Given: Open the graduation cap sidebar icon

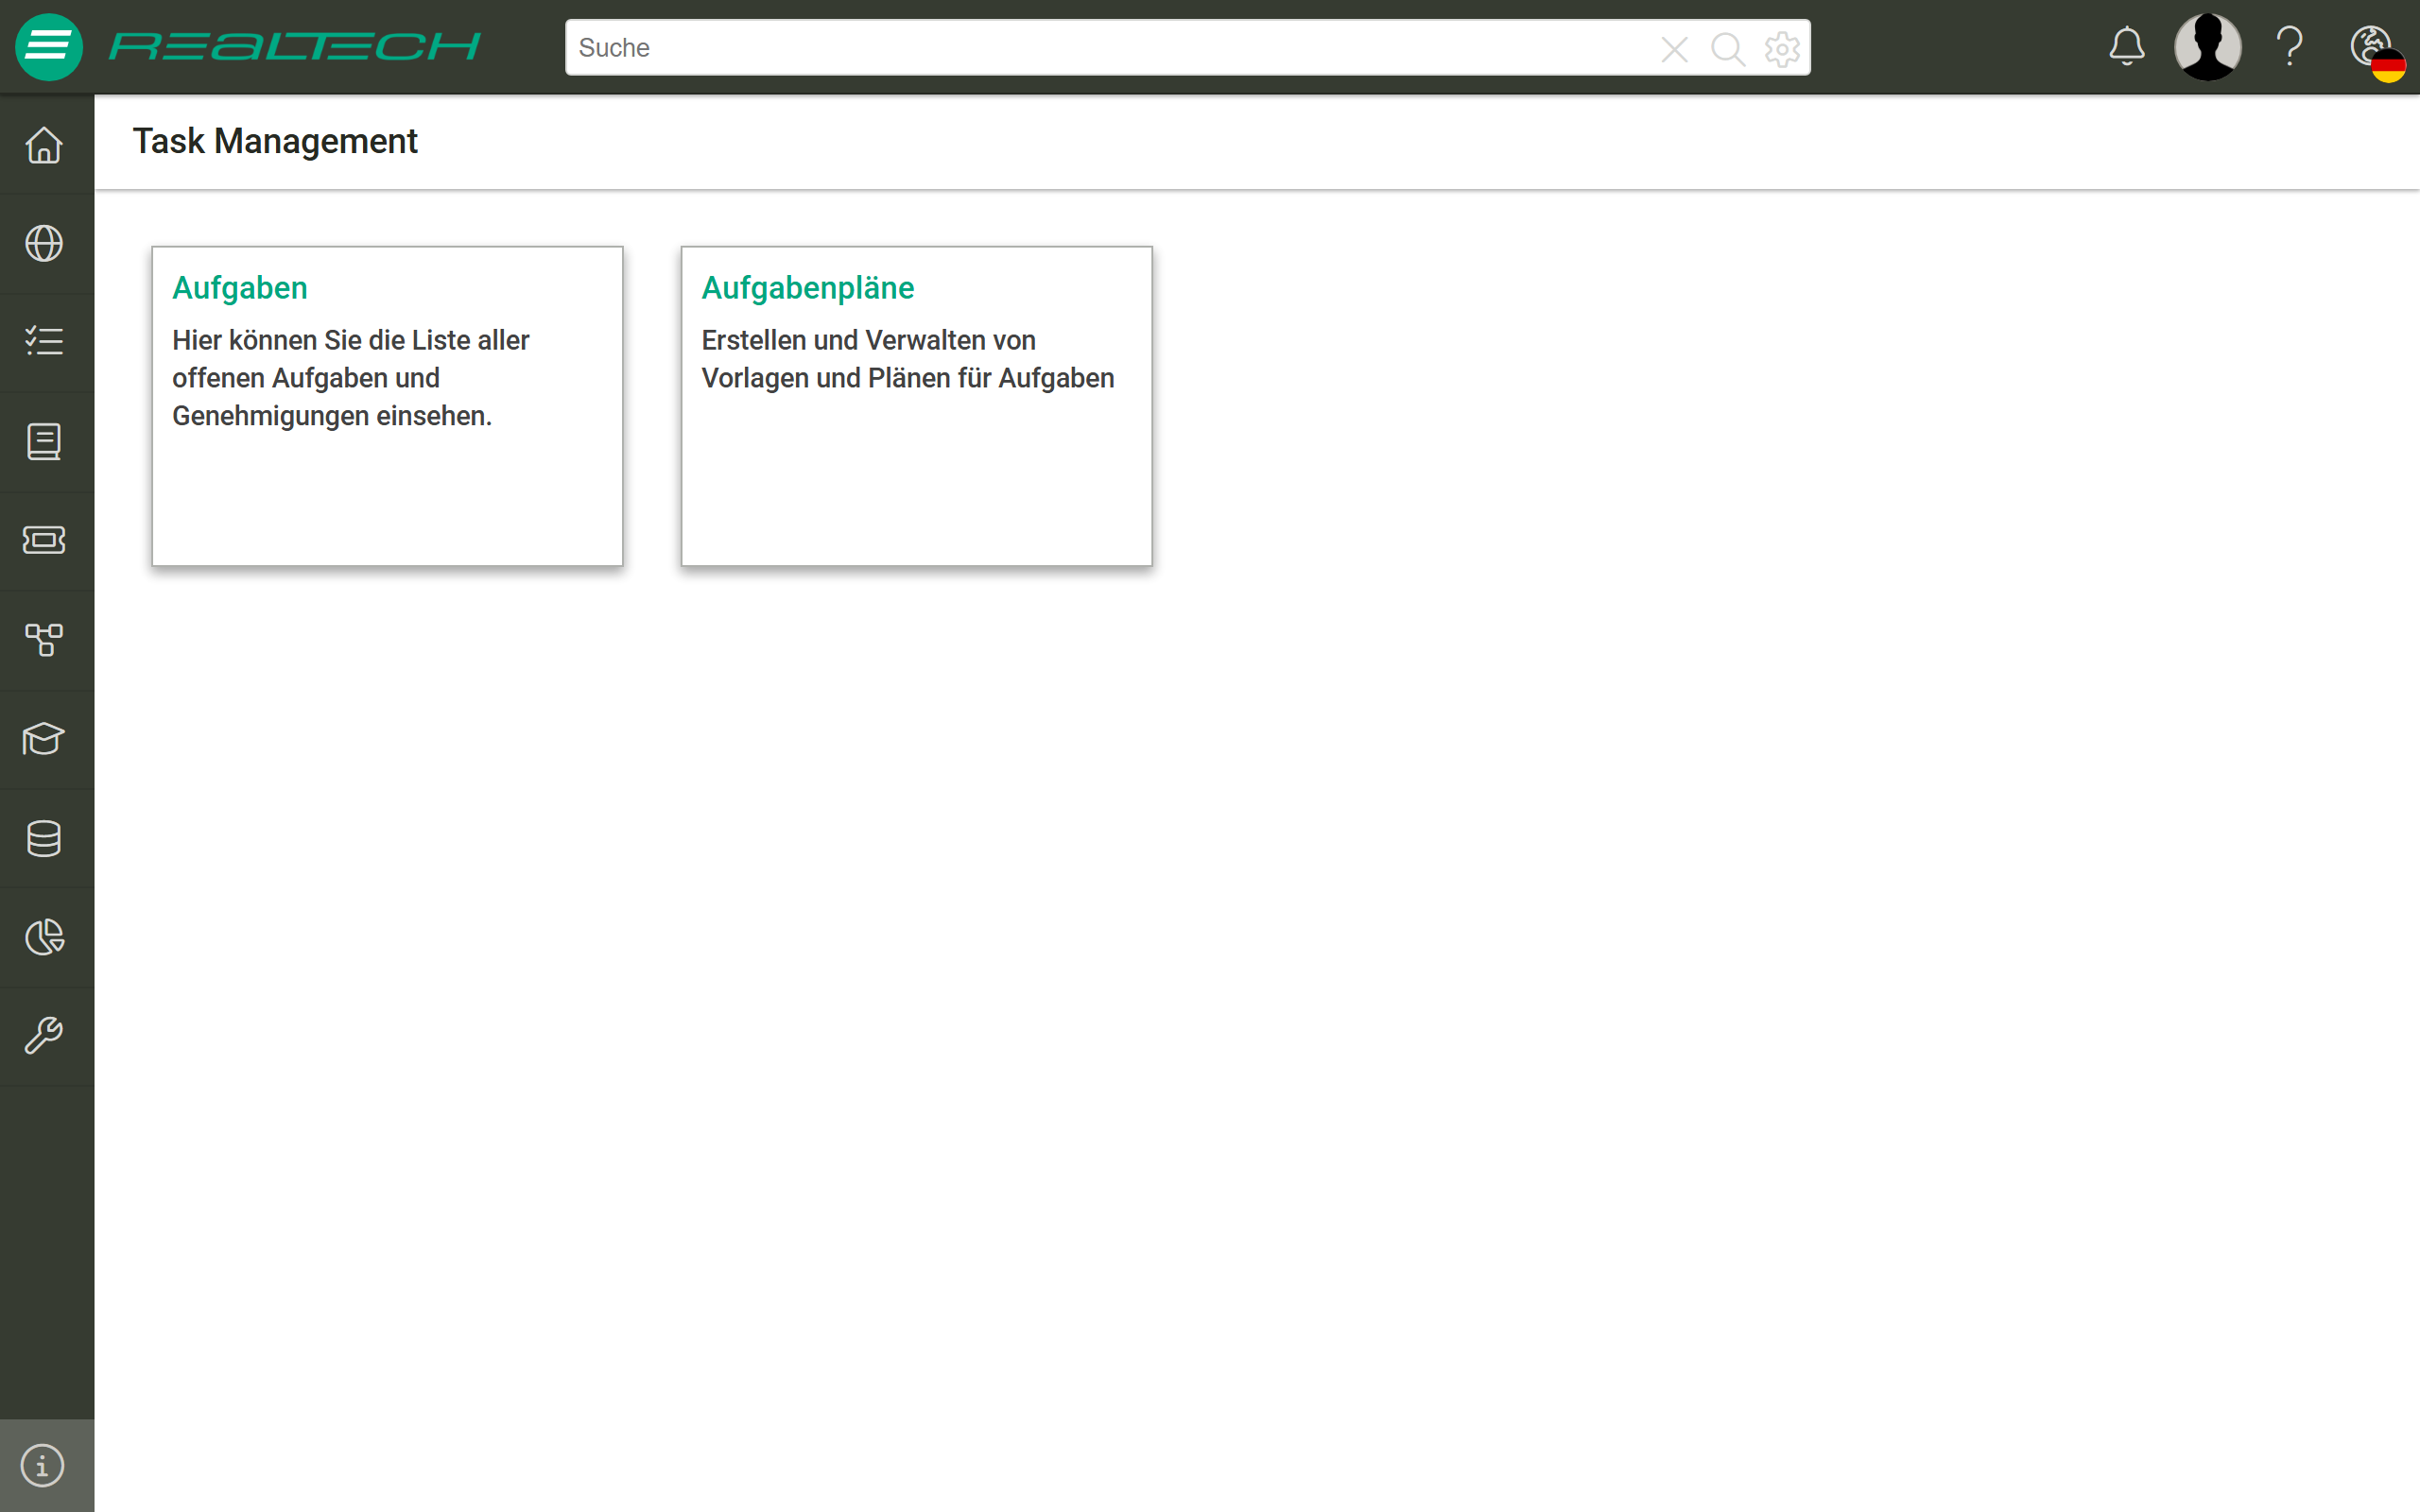Looking at the screenshot, I should [x=44, y=739].
